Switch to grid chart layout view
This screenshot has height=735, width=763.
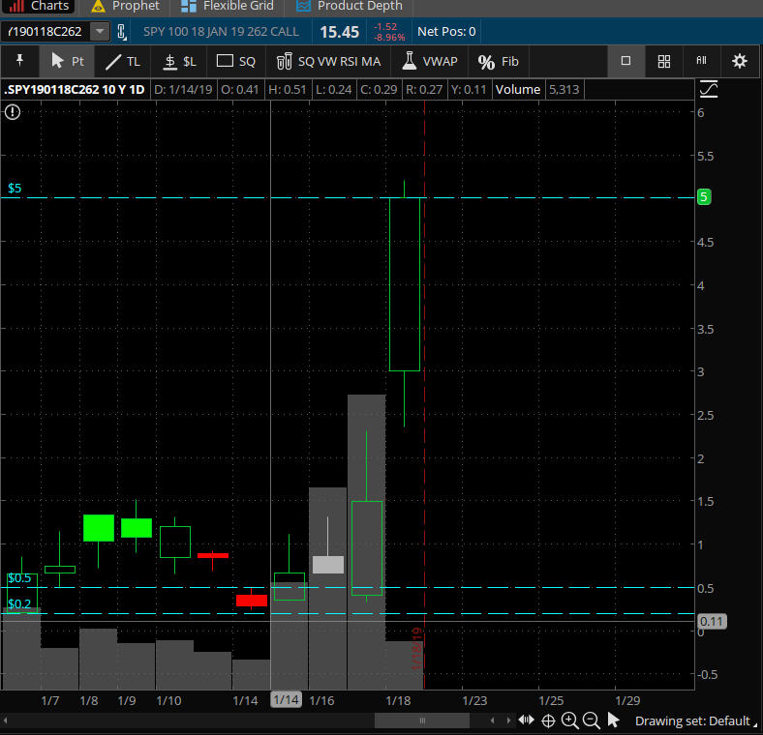tap(664, 61)
